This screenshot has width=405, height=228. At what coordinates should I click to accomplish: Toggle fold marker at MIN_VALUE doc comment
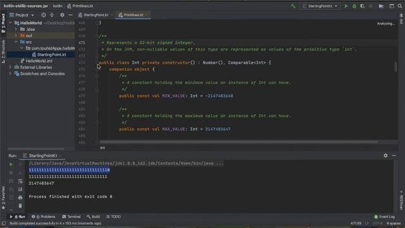point(97,76)
